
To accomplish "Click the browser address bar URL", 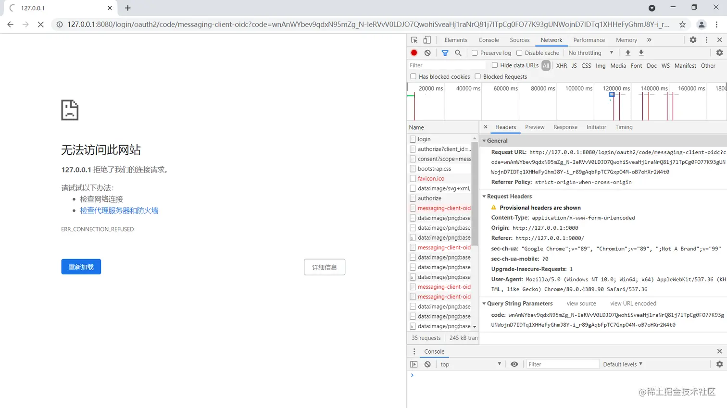I will coord(368,25).
